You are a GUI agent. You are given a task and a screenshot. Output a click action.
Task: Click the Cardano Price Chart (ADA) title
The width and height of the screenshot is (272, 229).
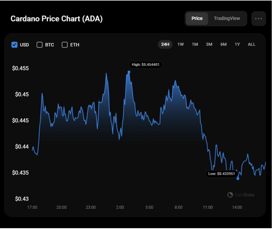pos(56,19)
